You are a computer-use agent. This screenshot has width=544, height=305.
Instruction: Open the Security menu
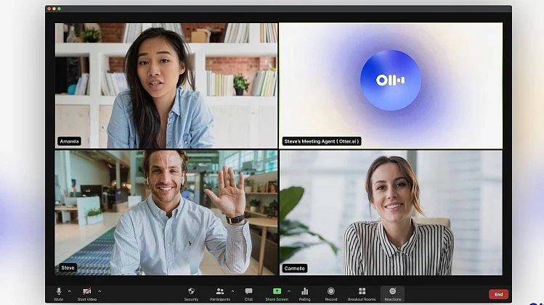(x=191, y=294)
